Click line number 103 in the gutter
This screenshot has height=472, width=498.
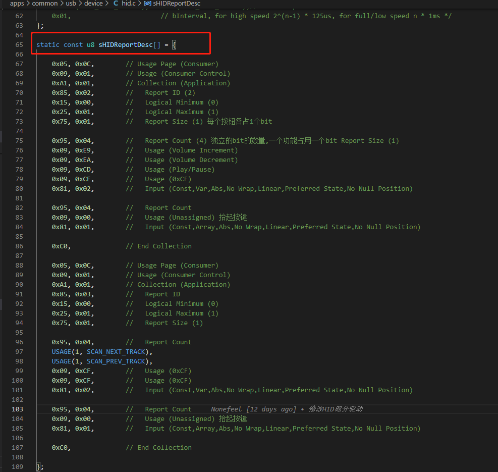[x=17, y=409]
